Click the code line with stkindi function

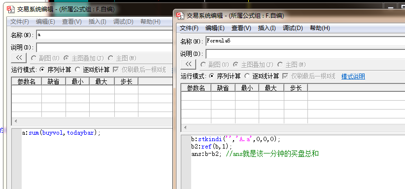click(236, 139)
